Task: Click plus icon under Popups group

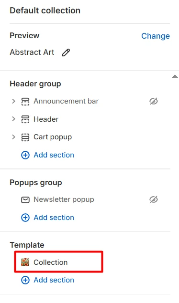Action: coord(25,218)
